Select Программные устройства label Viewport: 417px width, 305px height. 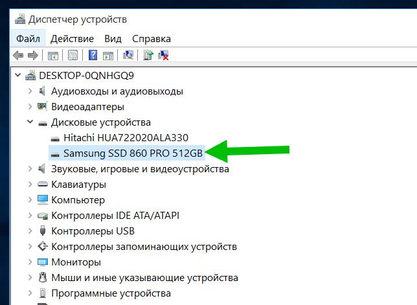tap(111, 293)
